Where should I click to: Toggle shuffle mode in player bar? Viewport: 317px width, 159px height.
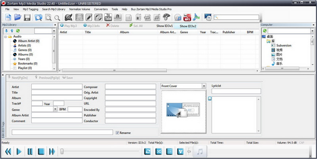coord(158,151)
